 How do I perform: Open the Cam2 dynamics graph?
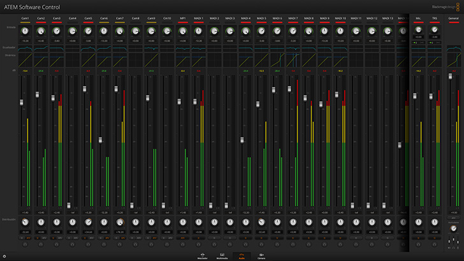tap(41, 59)
